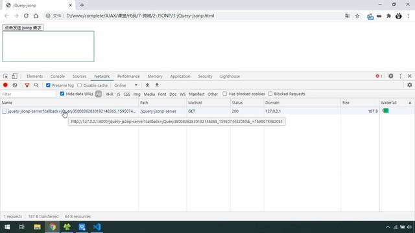Screen dimensions: 415x233
Task: Filter requests by Manifest type
Action: [196, 94]
